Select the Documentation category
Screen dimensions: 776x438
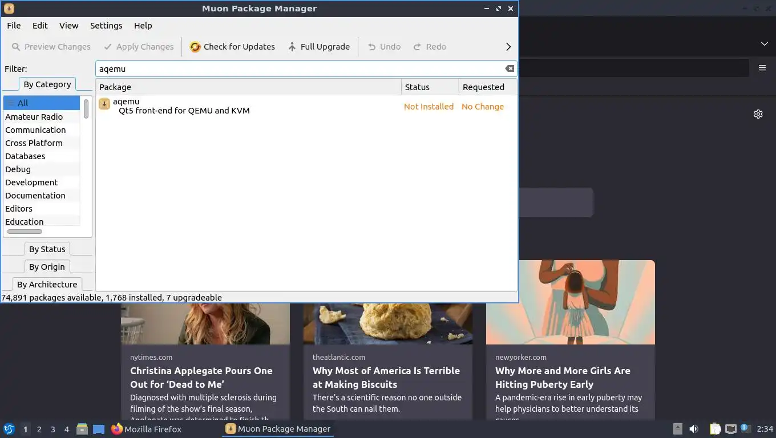42,196
